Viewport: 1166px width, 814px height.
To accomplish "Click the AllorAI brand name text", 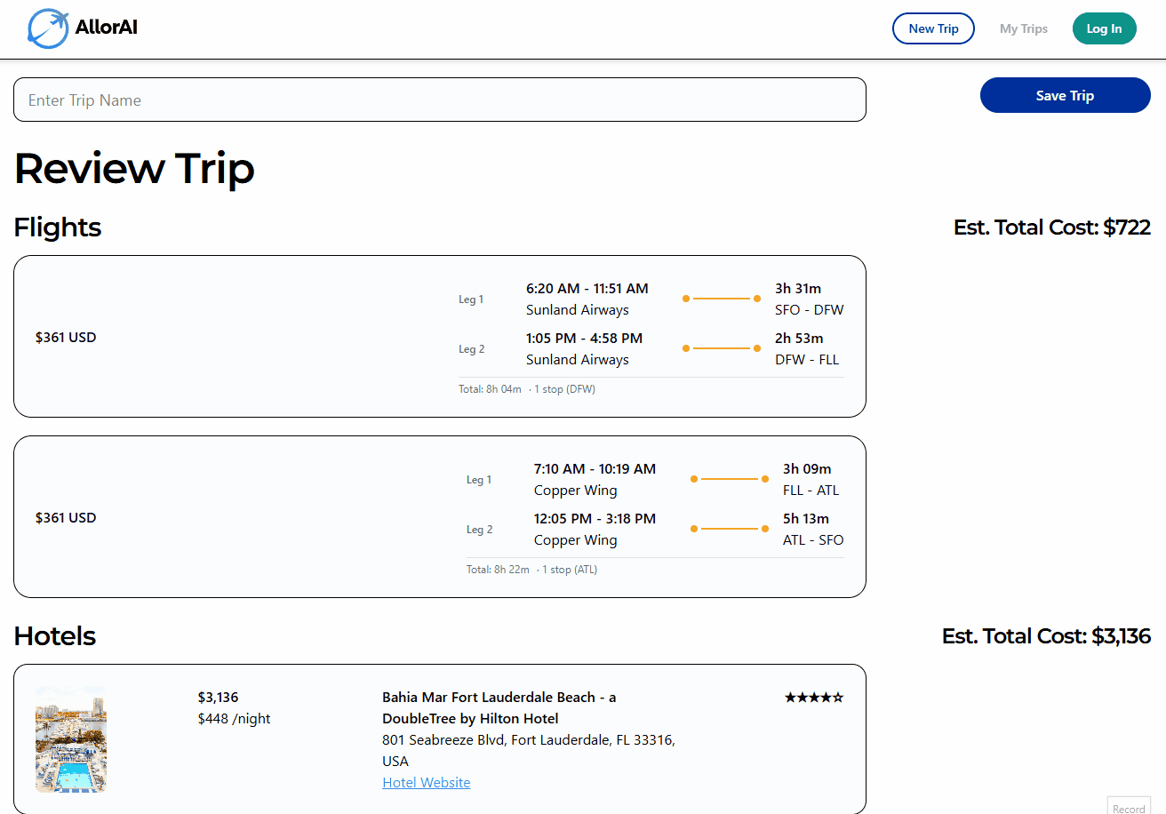I will pos(107,28).
